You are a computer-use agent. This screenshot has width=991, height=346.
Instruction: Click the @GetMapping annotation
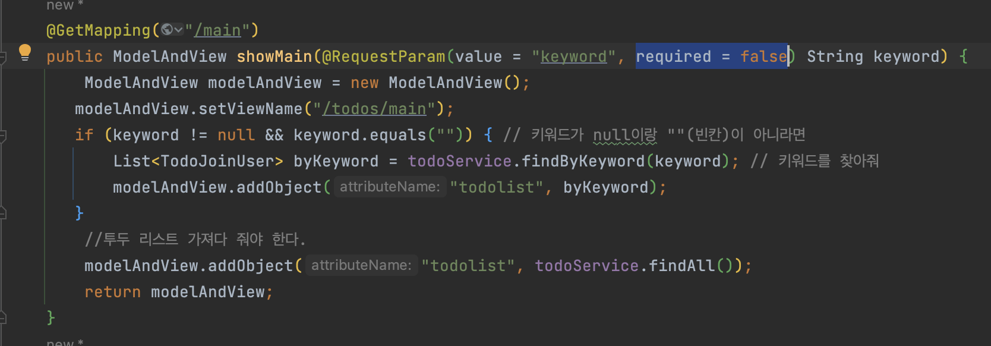(99, 30)
